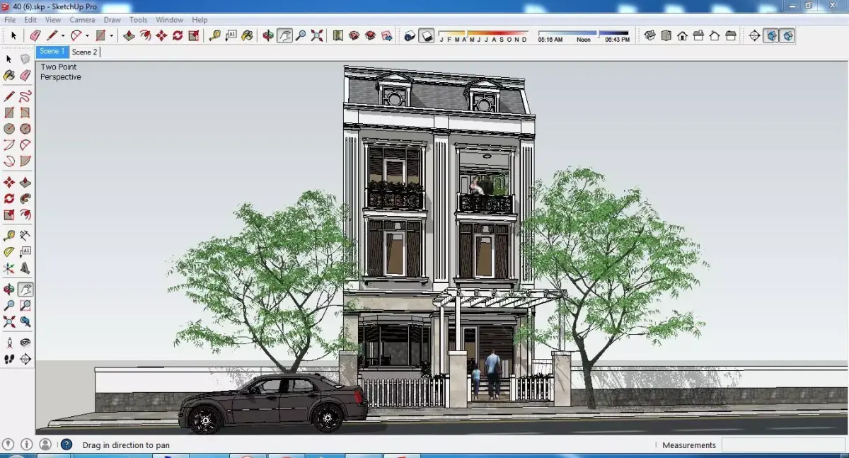Switch to Right view
This screenshot has width=849, height=458.
click(698, 35)
